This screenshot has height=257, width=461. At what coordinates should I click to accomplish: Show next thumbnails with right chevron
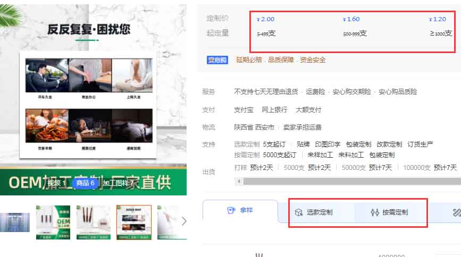184,221
